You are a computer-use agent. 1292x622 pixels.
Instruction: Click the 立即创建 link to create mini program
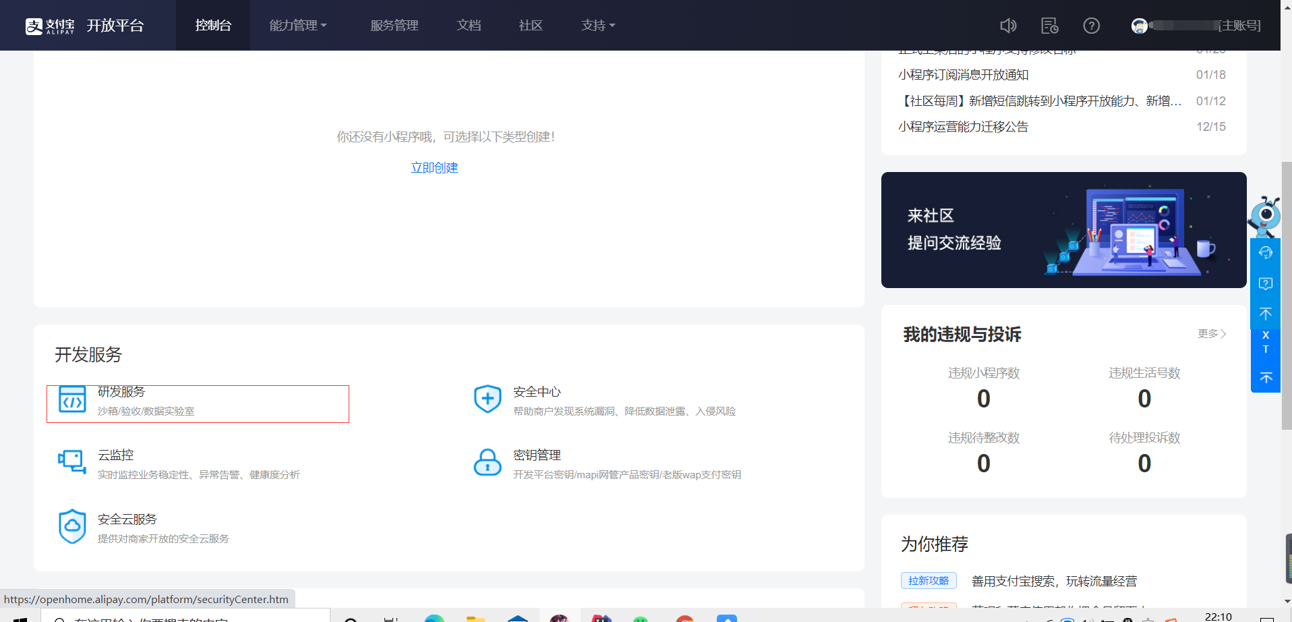(434, 167)
